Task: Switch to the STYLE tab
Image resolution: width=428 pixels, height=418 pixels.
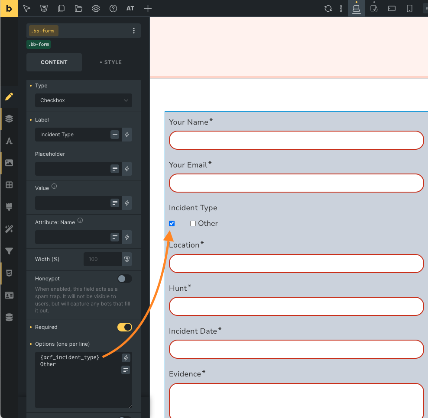Action: (x=110, y=62)
